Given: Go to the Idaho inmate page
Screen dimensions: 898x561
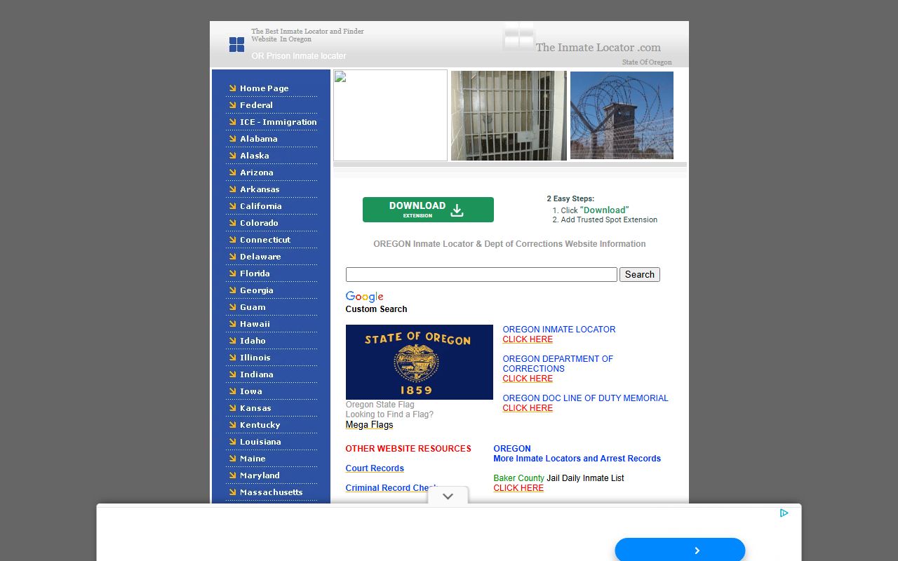Looking at the screenshot, I should (253, 341).
